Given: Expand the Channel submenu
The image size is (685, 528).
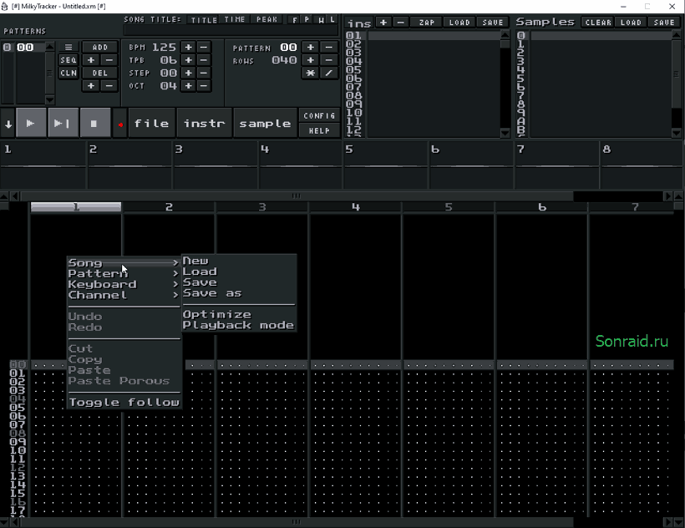Looking at the screenshot, I should click(124, 295).
